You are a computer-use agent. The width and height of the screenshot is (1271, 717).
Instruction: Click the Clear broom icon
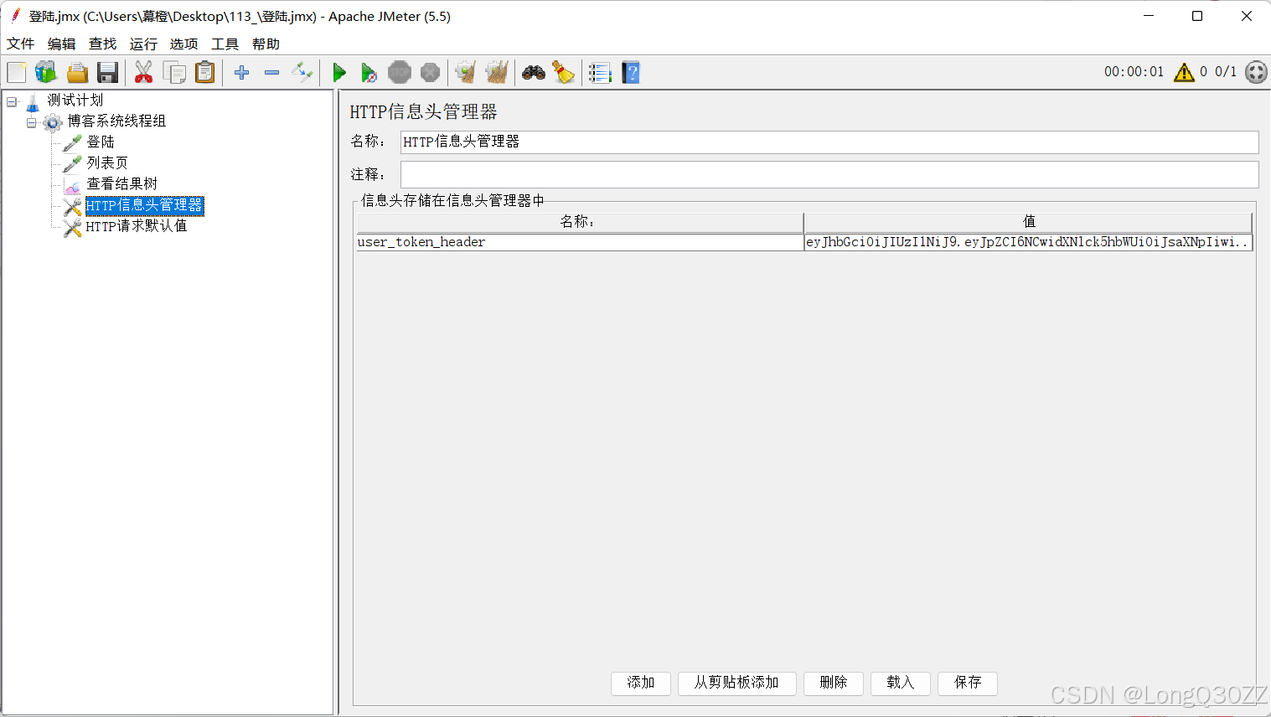click(466, 73)
